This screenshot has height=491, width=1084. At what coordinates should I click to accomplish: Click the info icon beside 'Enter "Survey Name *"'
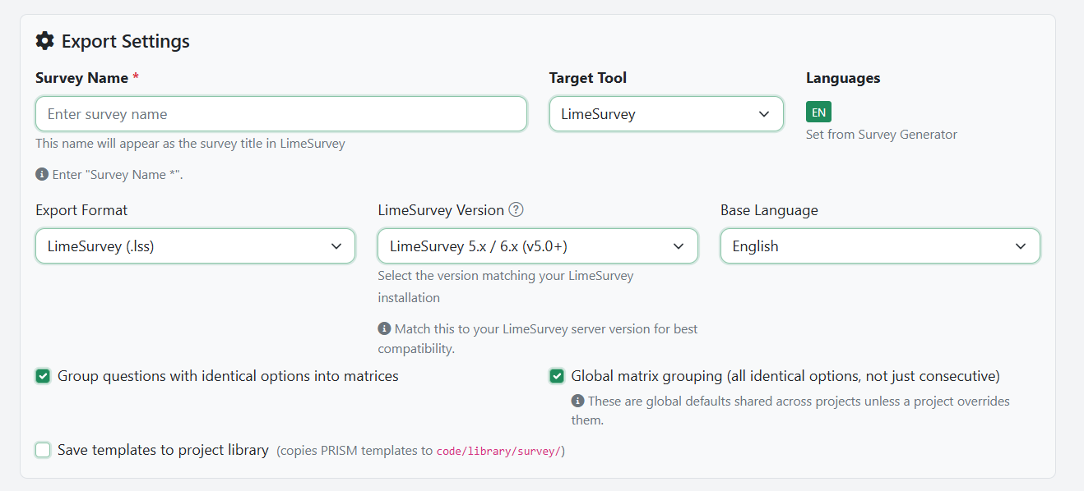click(x=41, y=174)
